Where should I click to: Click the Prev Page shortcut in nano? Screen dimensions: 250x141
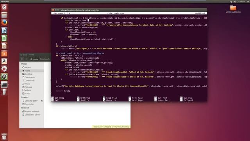(x=136, y=98)
